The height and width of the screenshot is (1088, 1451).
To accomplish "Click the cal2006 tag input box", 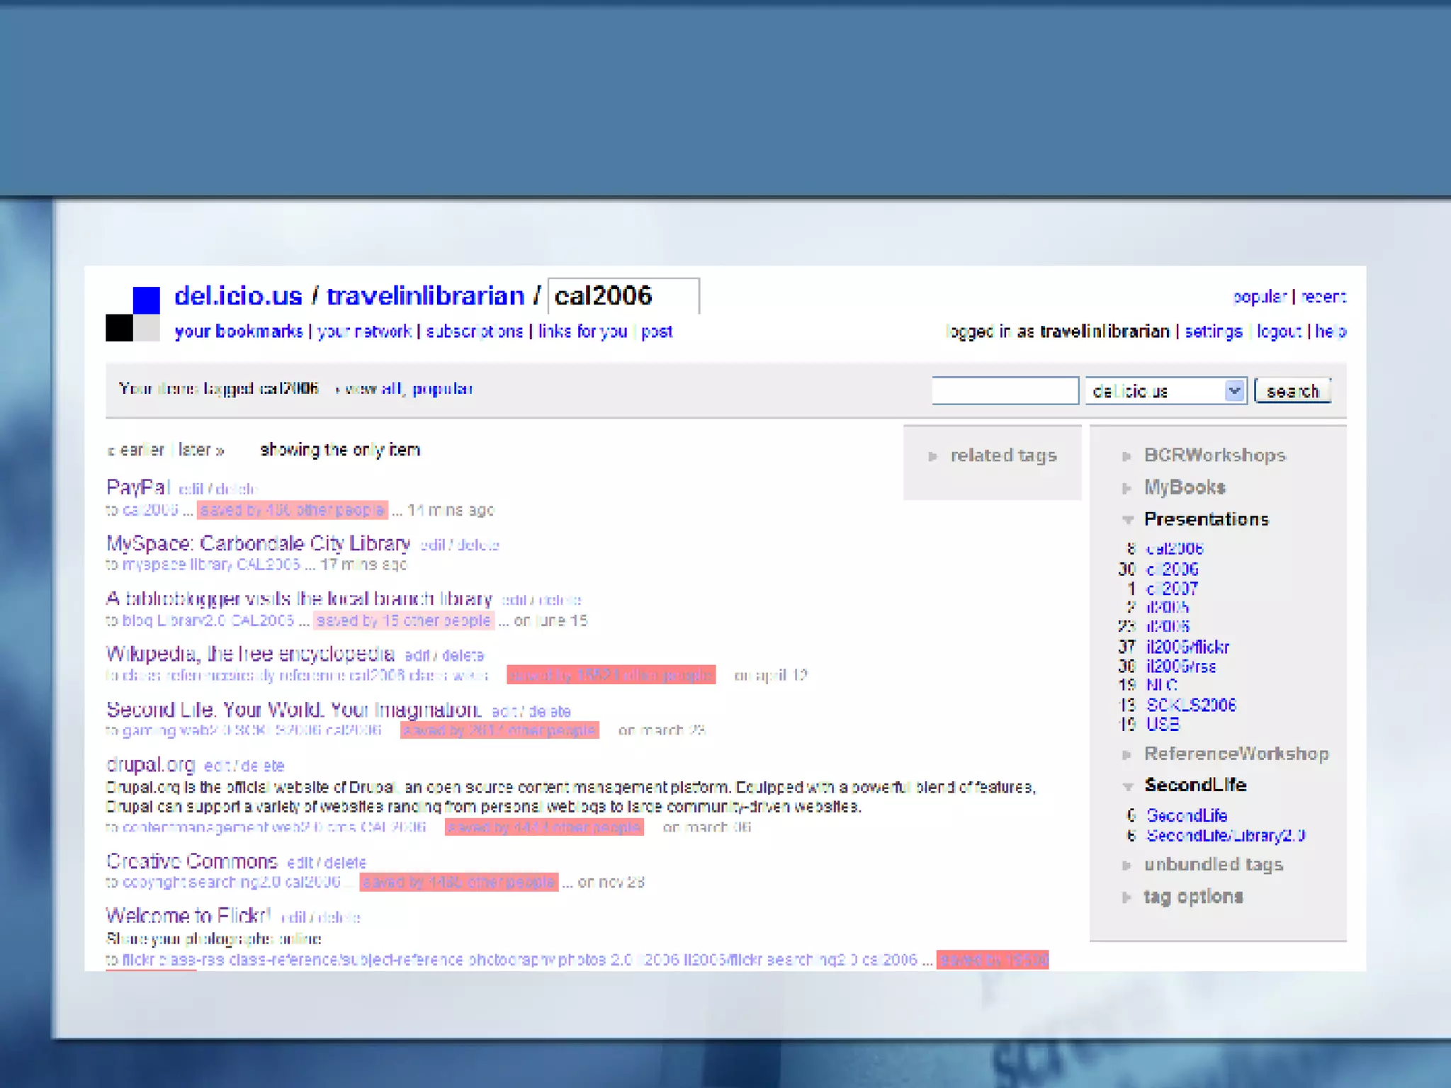I will (x=623, y=296).
